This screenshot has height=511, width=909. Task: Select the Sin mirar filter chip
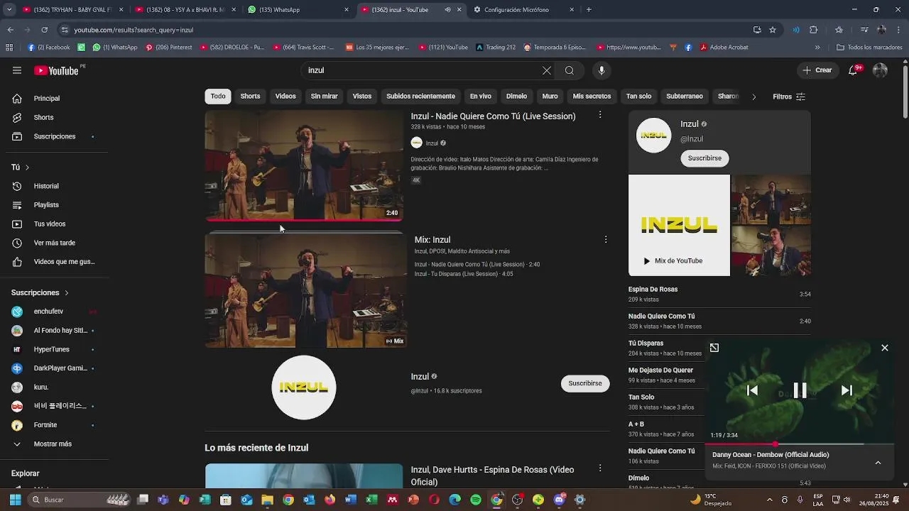pos(324,96)
